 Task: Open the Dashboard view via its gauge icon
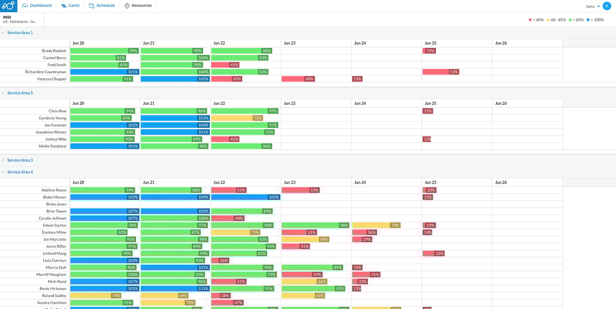[x=25, y=5]
